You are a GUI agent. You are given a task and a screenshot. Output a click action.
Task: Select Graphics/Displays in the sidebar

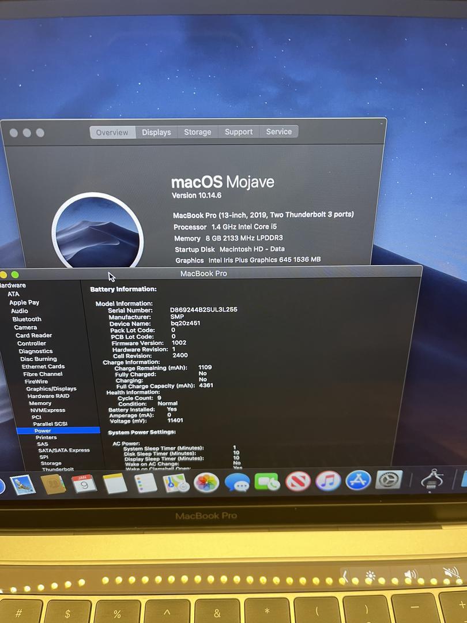tap(51, 389)
